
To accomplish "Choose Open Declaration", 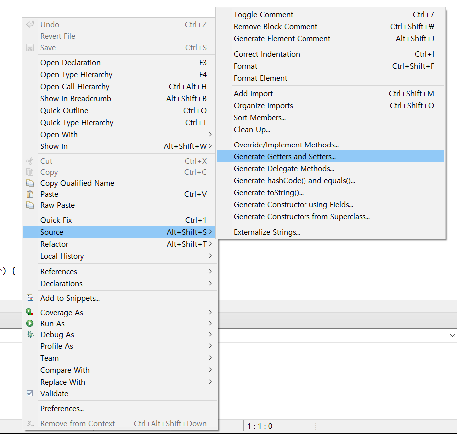I will click(x=120, y=63).
